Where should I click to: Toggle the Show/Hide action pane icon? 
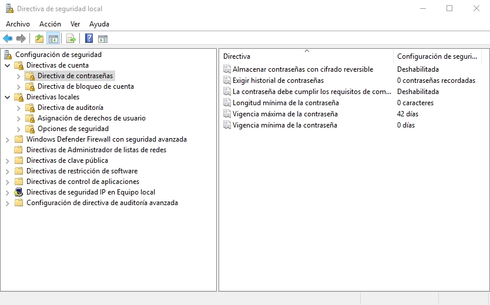pyautogui.click(x=103, y=39)
